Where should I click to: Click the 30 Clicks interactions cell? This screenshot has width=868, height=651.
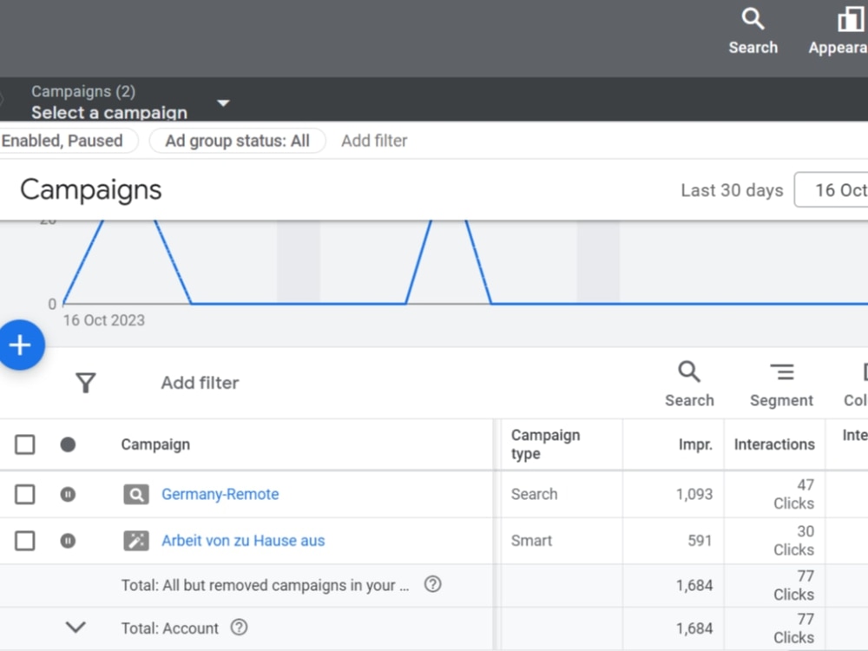(794, 541)
